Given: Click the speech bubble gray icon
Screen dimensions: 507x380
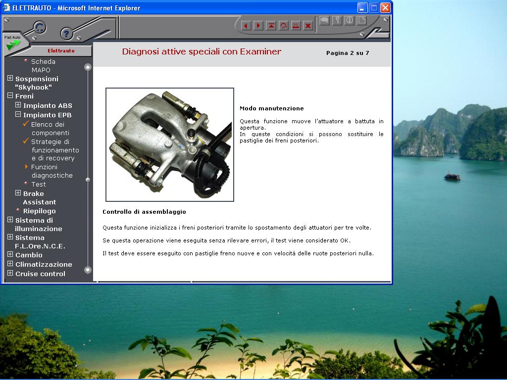Looking at the screenshot, I should pyautogui.click(x=324, y=20).
